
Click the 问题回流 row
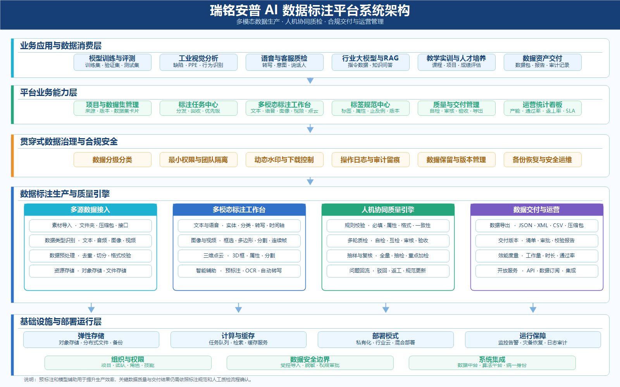[388, 271]
